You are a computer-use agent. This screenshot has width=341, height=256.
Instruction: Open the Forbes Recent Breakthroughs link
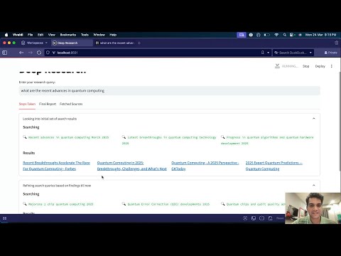coord(56,166)
